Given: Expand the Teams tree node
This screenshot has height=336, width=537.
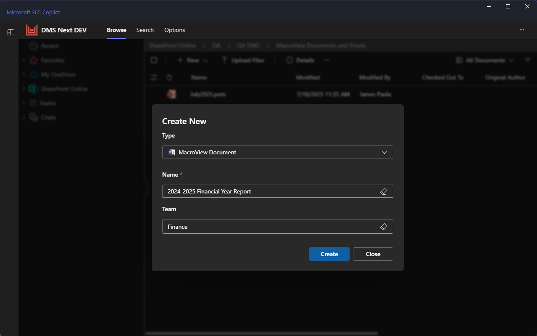Looking at the screenshot, I should pyautogui.click(x=24, y=103).
